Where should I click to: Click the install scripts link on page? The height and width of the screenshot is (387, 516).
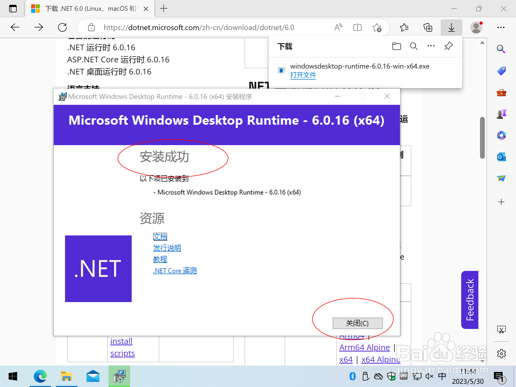coord(123,347)
